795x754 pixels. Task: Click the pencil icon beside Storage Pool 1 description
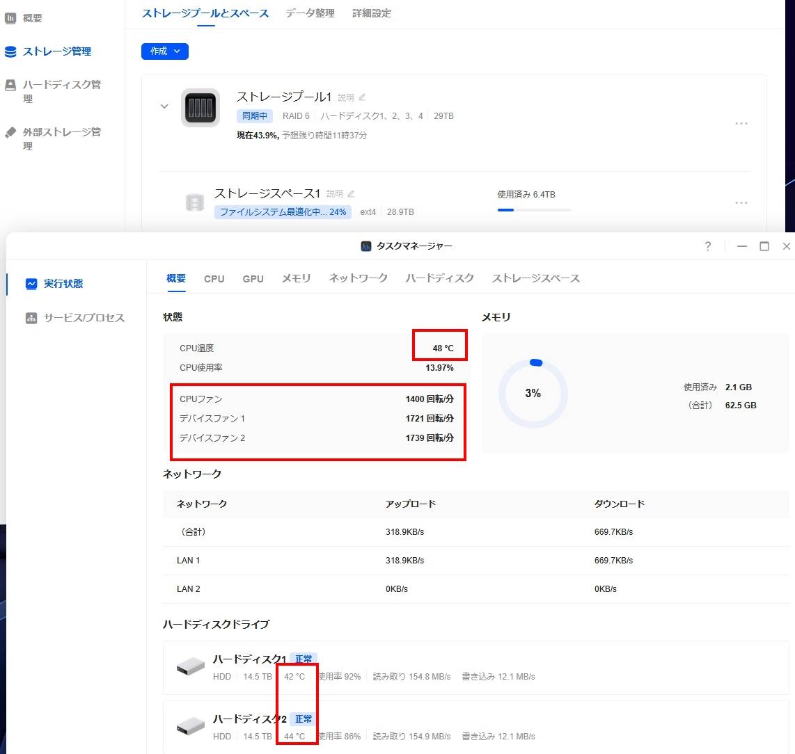pos(362,97)
